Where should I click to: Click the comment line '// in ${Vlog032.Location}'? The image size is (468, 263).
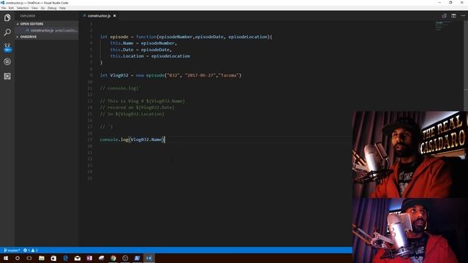[132, 114]
